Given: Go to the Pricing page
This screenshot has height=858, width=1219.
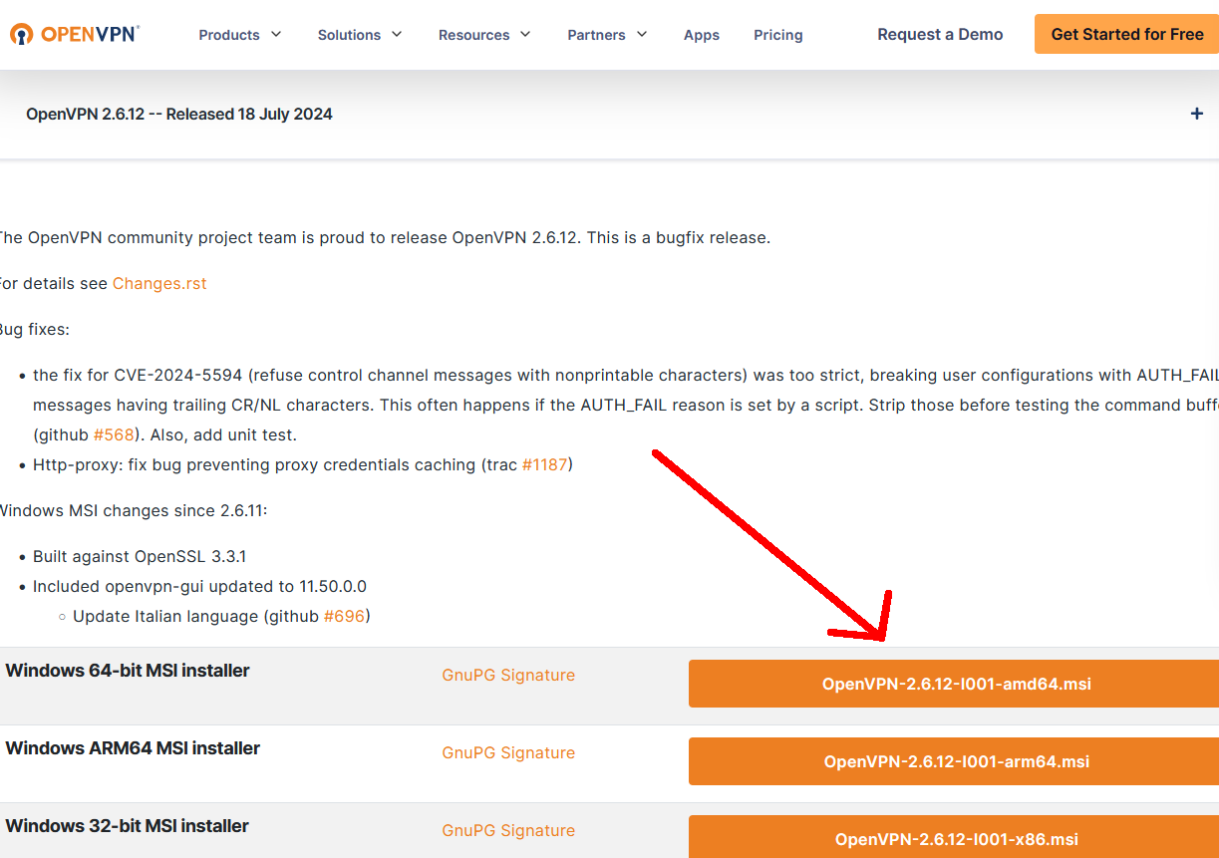Looking at the screenshot, I should point(778,35).
